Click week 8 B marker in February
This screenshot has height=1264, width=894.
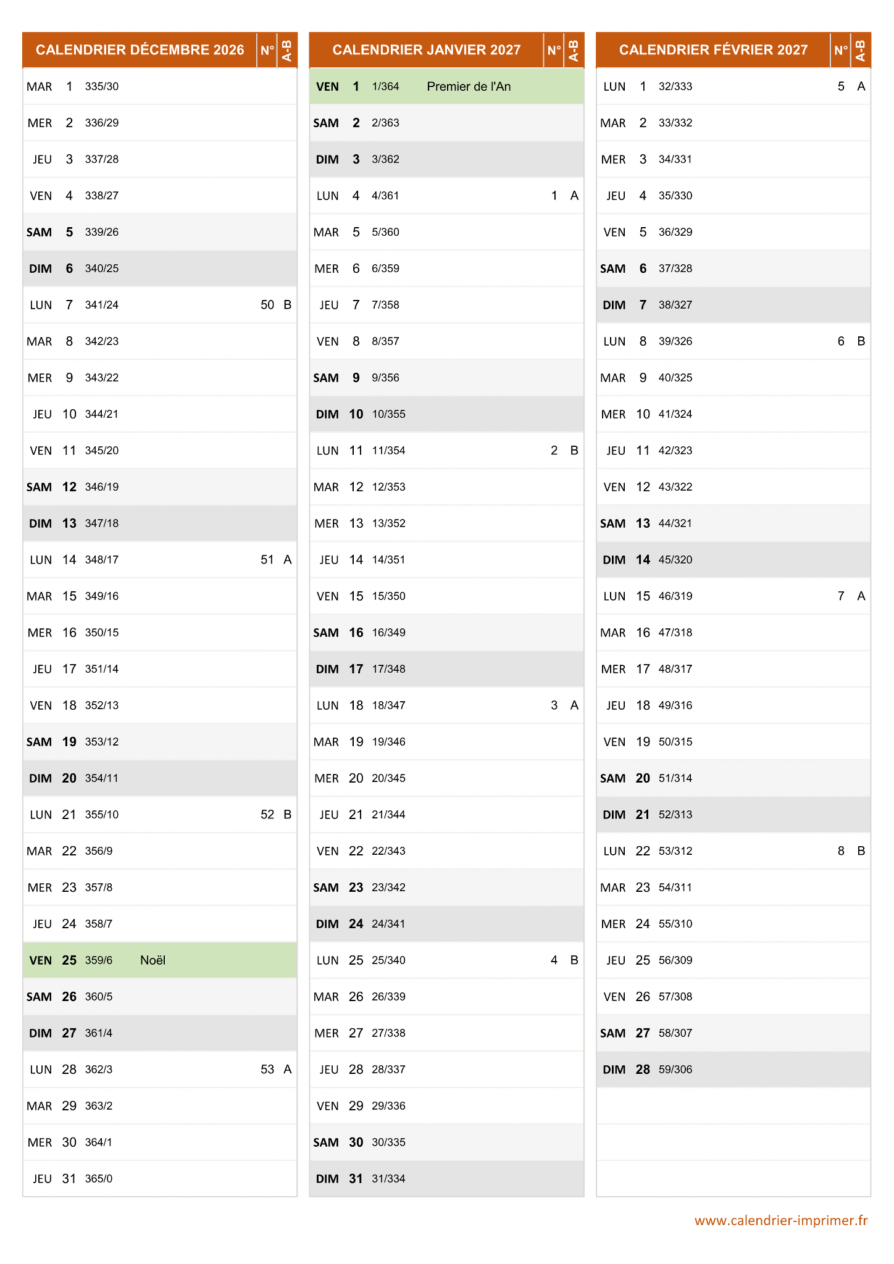861,851
